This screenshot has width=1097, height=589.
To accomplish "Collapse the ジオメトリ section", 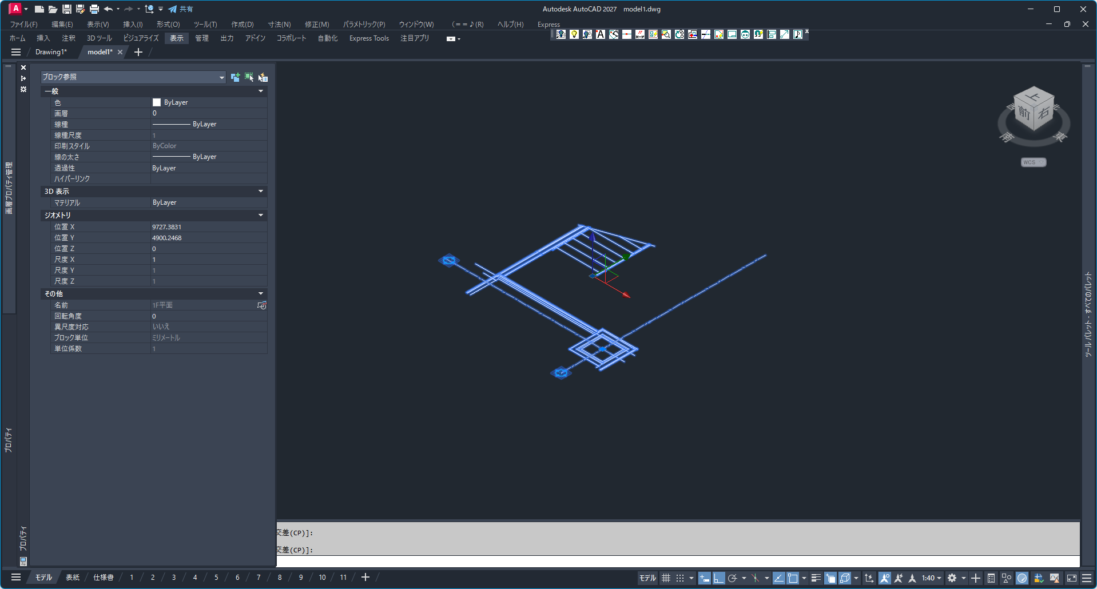I will tap(261, 216).
